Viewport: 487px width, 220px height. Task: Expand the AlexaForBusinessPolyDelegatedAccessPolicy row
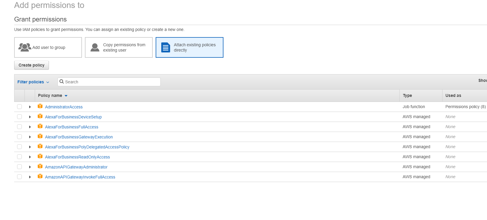[30, 147]
